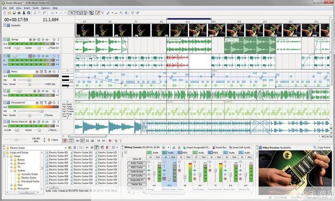Toggle Auto Preview in the Explorer toolbar

(96, 148)
